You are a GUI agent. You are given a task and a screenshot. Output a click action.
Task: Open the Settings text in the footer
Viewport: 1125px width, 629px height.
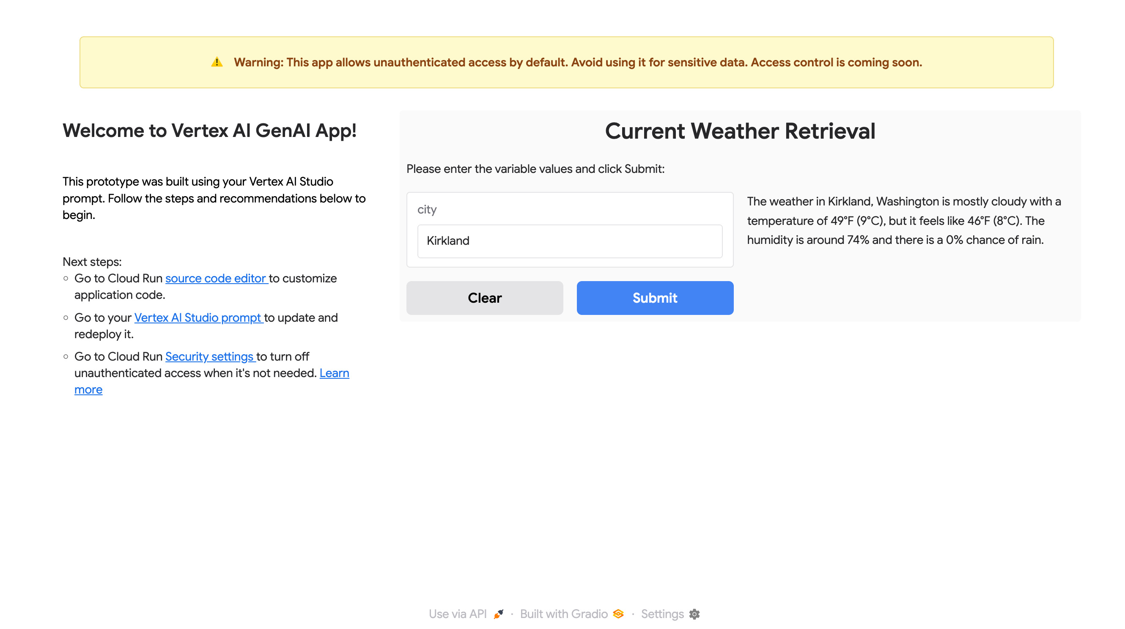point(662,614)
